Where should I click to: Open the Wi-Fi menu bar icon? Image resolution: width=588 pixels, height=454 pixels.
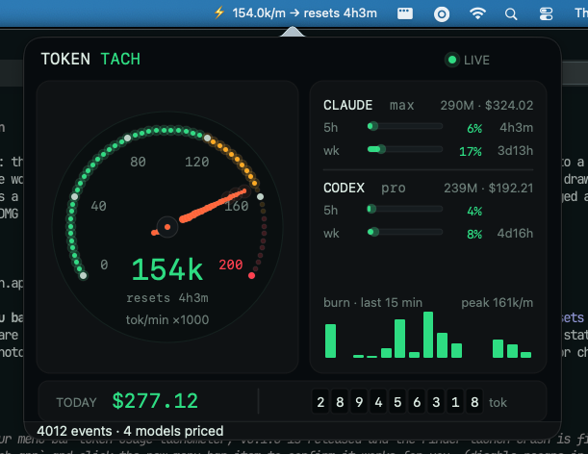pos(477,13)
